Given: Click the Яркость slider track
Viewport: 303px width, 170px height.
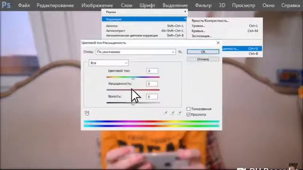Looking at the screenshot, I should [133, 103].
